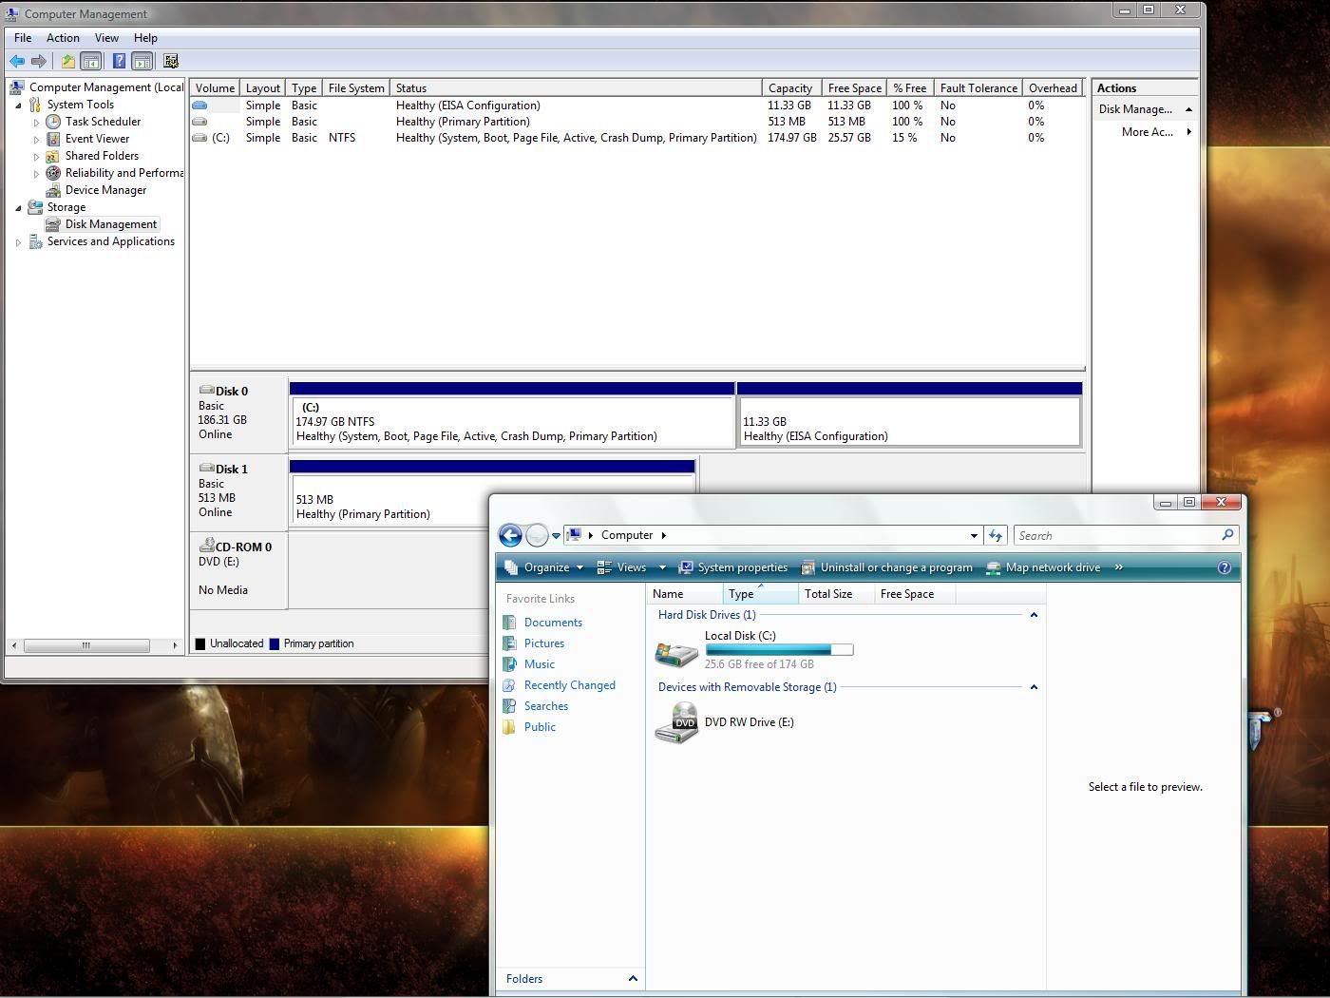1330x998 pixels.
Task: Select the (C:) 174.97 GB NTFS partition block
Action: coord(513,421)
